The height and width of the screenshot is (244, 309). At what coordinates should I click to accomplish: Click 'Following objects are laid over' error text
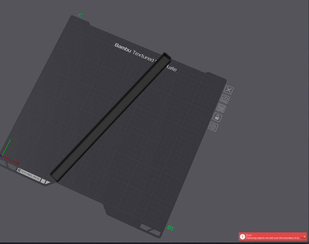[x=273, y=238]
